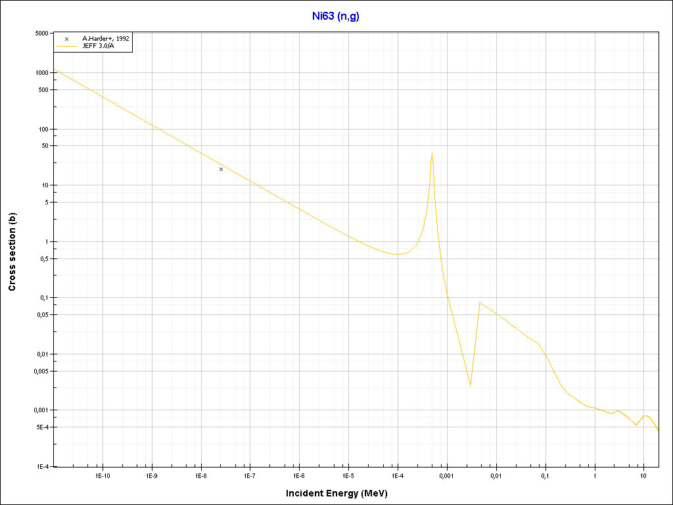The height and width of the screenshot is (505, 673).
Task: Click the sharp minimum dip of the yellow curve
Action: [470, 384]
